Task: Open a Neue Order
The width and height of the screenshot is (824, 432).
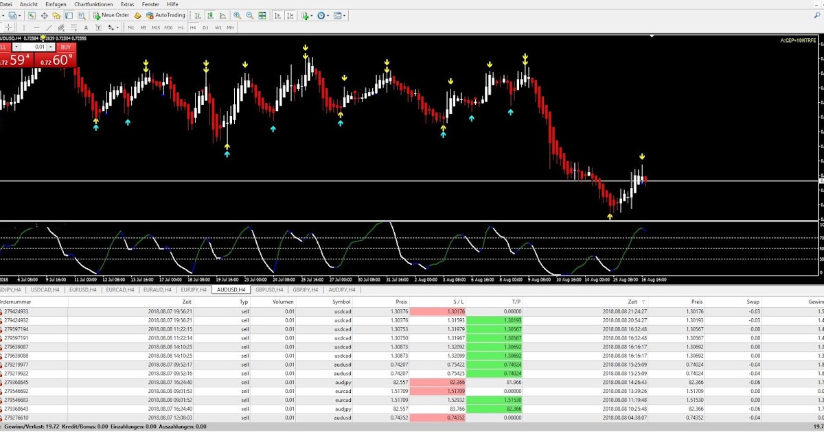Action: click(x=110, y=15)
